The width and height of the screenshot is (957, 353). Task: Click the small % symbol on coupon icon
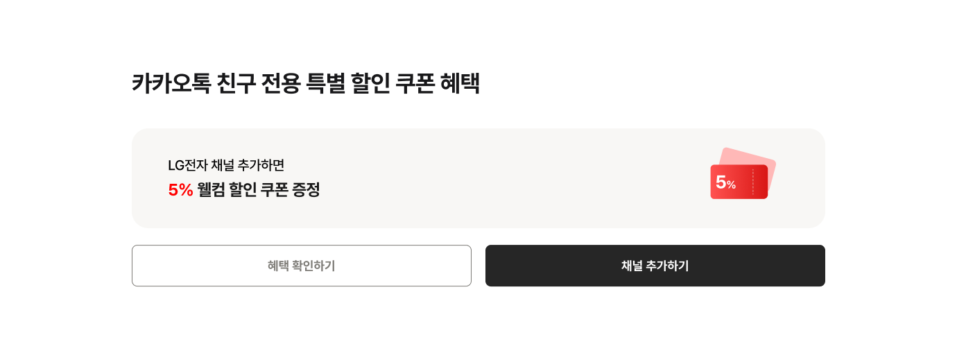click(731, 185)
